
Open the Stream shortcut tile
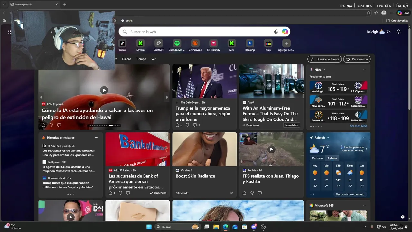pos(140,45)
